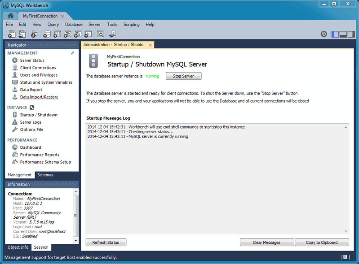Viewport: 359px width, 264px height.
Task: Click the reconnect to DBMS icon
Action: (112, 34)
